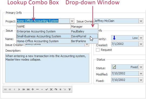Click the edit record triangle icon
Viewport: 146px width, 99px height.
click(42, 90)
